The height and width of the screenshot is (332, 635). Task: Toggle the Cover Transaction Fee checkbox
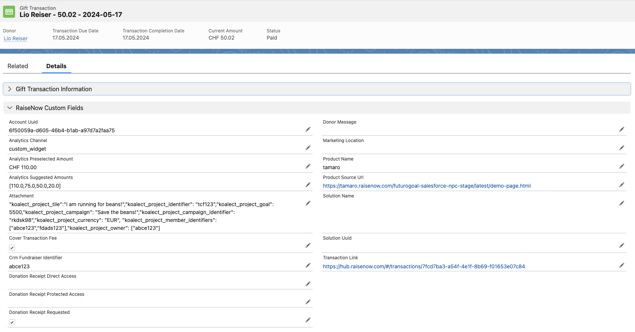12,248
